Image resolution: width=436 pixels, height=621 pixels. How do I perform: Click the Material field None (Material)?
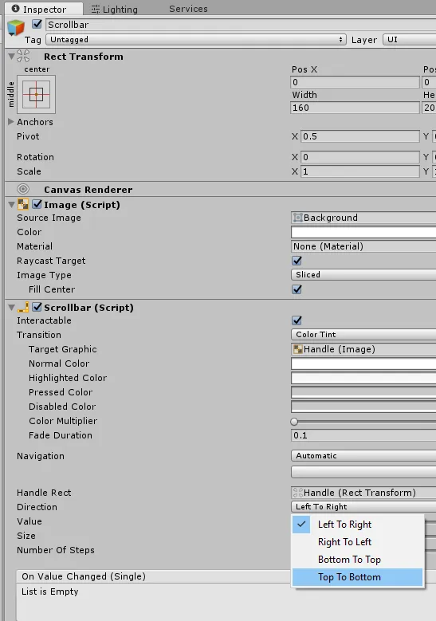[x=363, y=246]
